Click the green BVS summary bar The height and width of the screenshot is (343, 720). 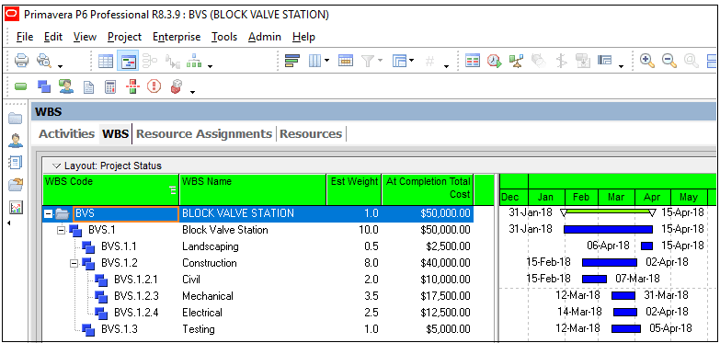[608, 212]
